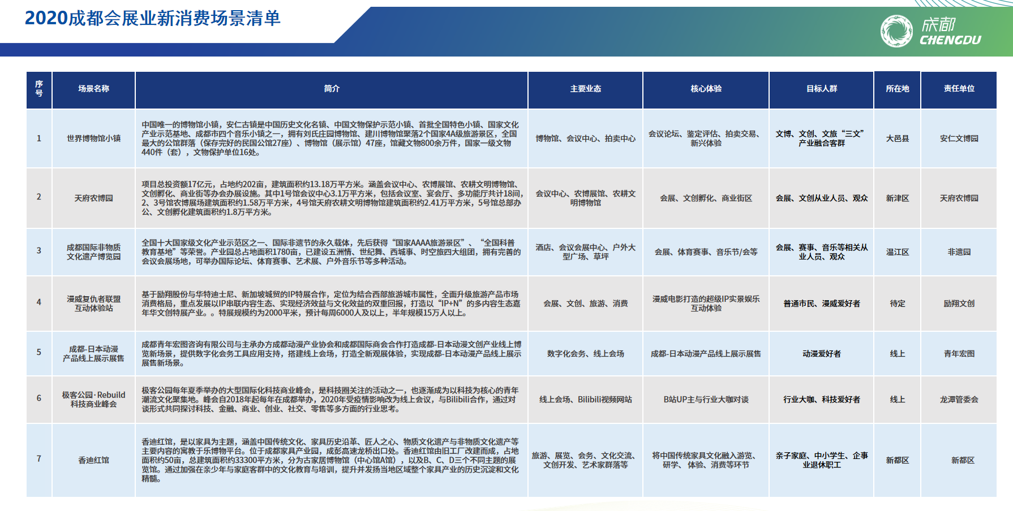The image size is (1013, 511).
Task: Select 新都区 in 责任单位 column
Action: point(959,461)
